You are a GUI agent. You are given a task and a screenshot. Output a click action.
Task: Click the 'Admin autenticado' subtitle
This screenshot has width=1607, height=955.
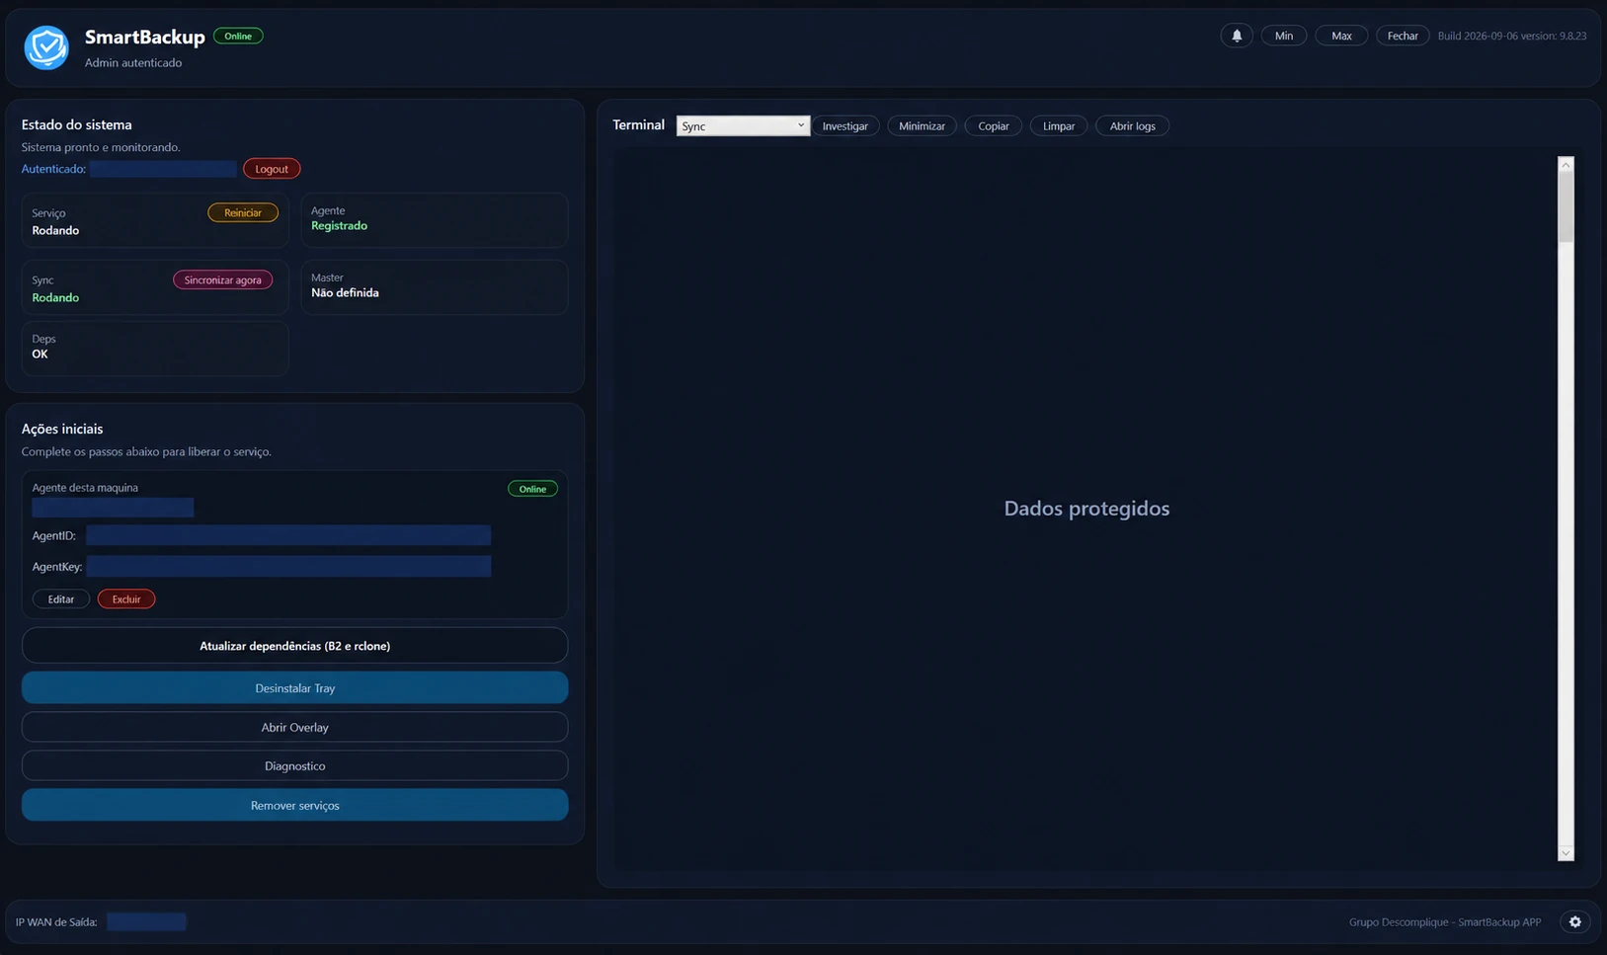pyautogui.click(x=133, y=63)
